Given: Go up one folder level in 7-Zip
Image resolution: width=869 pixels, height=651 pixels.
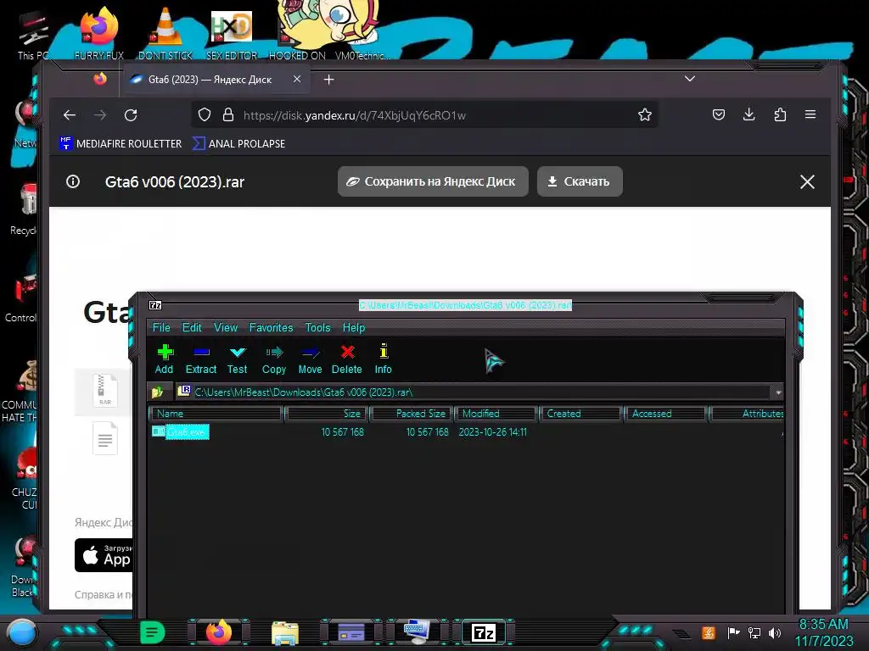Looking at the screenshot, I should click(157, 392).
